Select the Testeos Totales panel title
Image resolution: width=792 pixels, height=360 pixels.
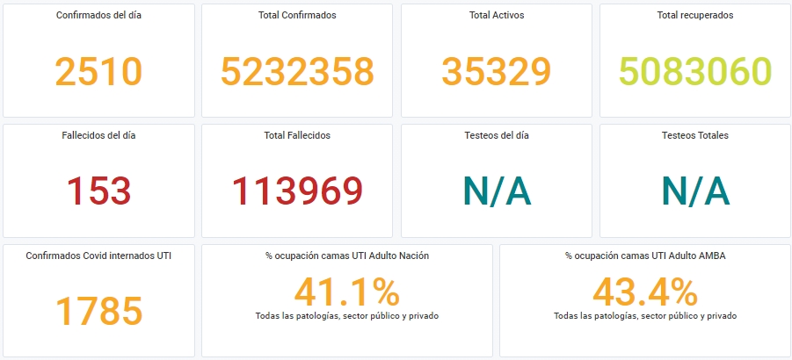pyautogui.click(x=695, y=135)
